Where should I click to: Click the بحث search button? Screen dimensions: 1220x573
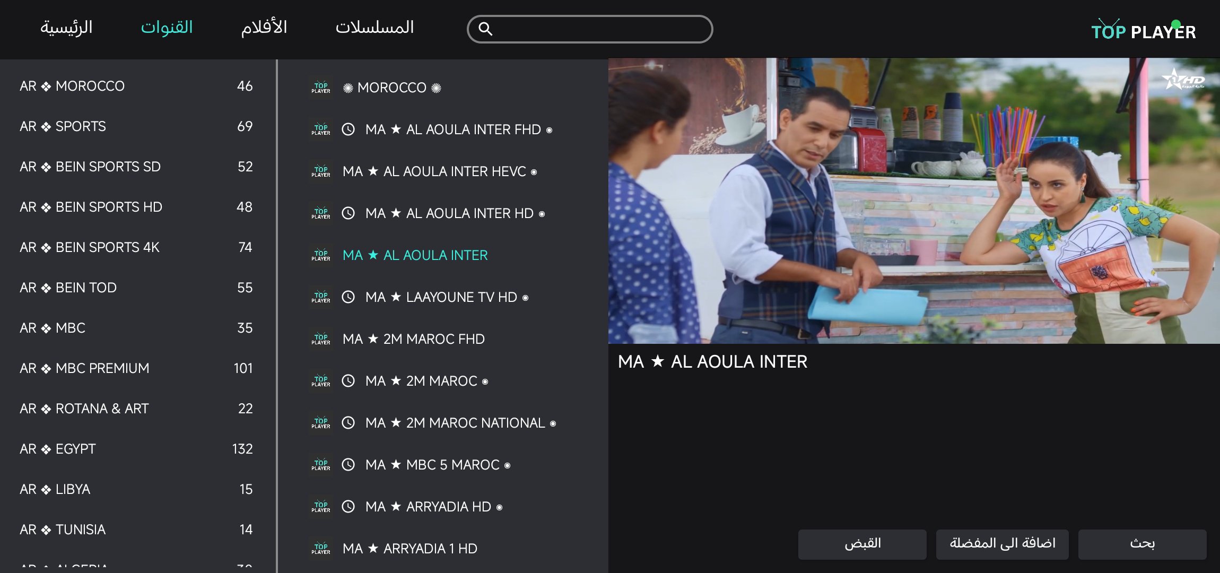(x=1142, y=544)
